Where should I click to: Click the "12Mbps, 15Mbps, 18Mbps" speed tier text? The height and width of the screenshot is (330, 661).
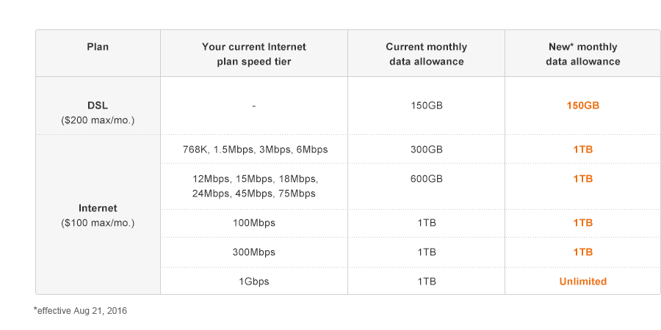tap(255, 179)
